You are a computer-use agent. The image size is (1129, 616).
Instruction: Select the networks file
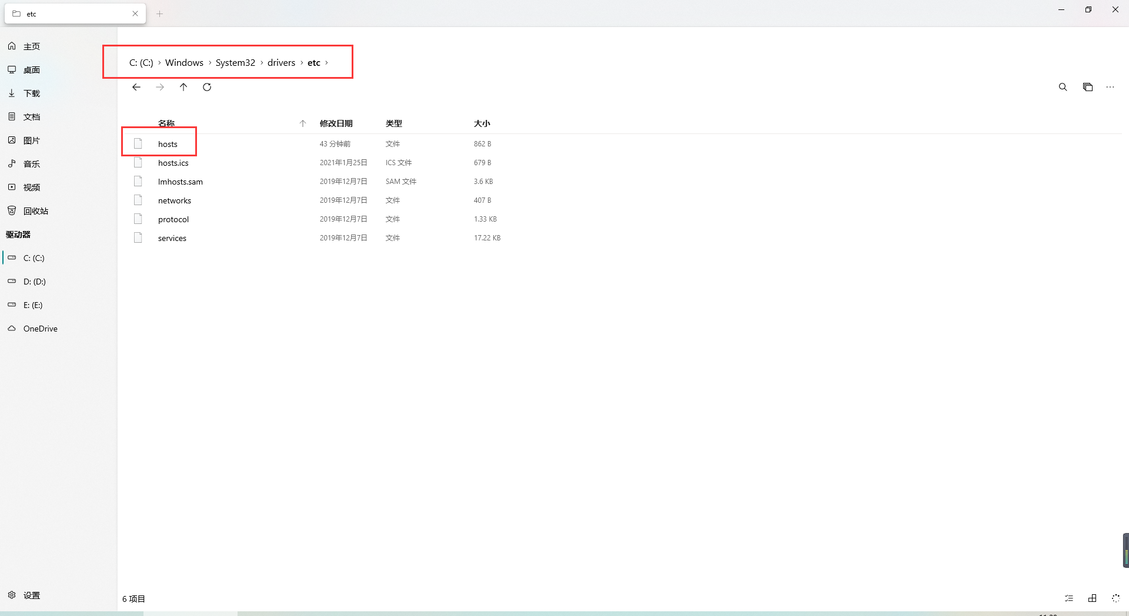(x=174, y=200)
